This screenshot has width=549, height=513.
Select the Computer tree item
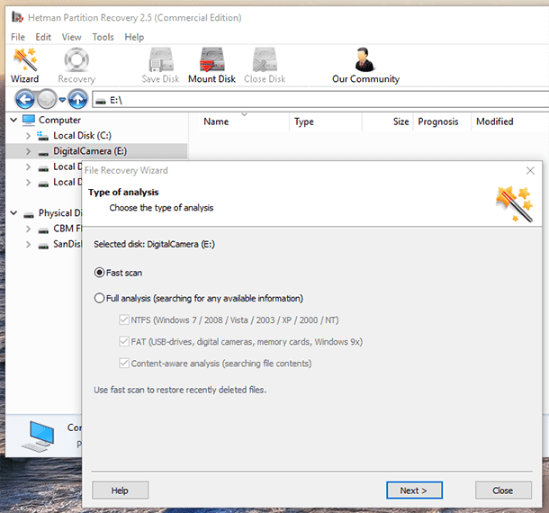coord(59,120)
